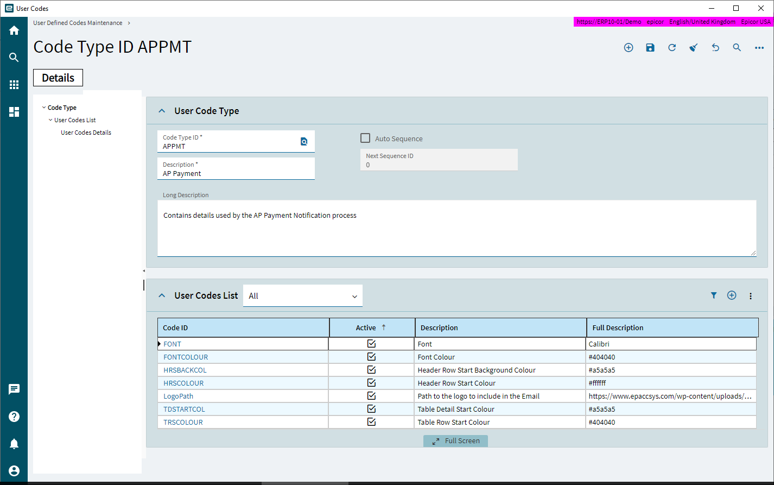
Task: Switch to the Details tab
Action: 58,78
